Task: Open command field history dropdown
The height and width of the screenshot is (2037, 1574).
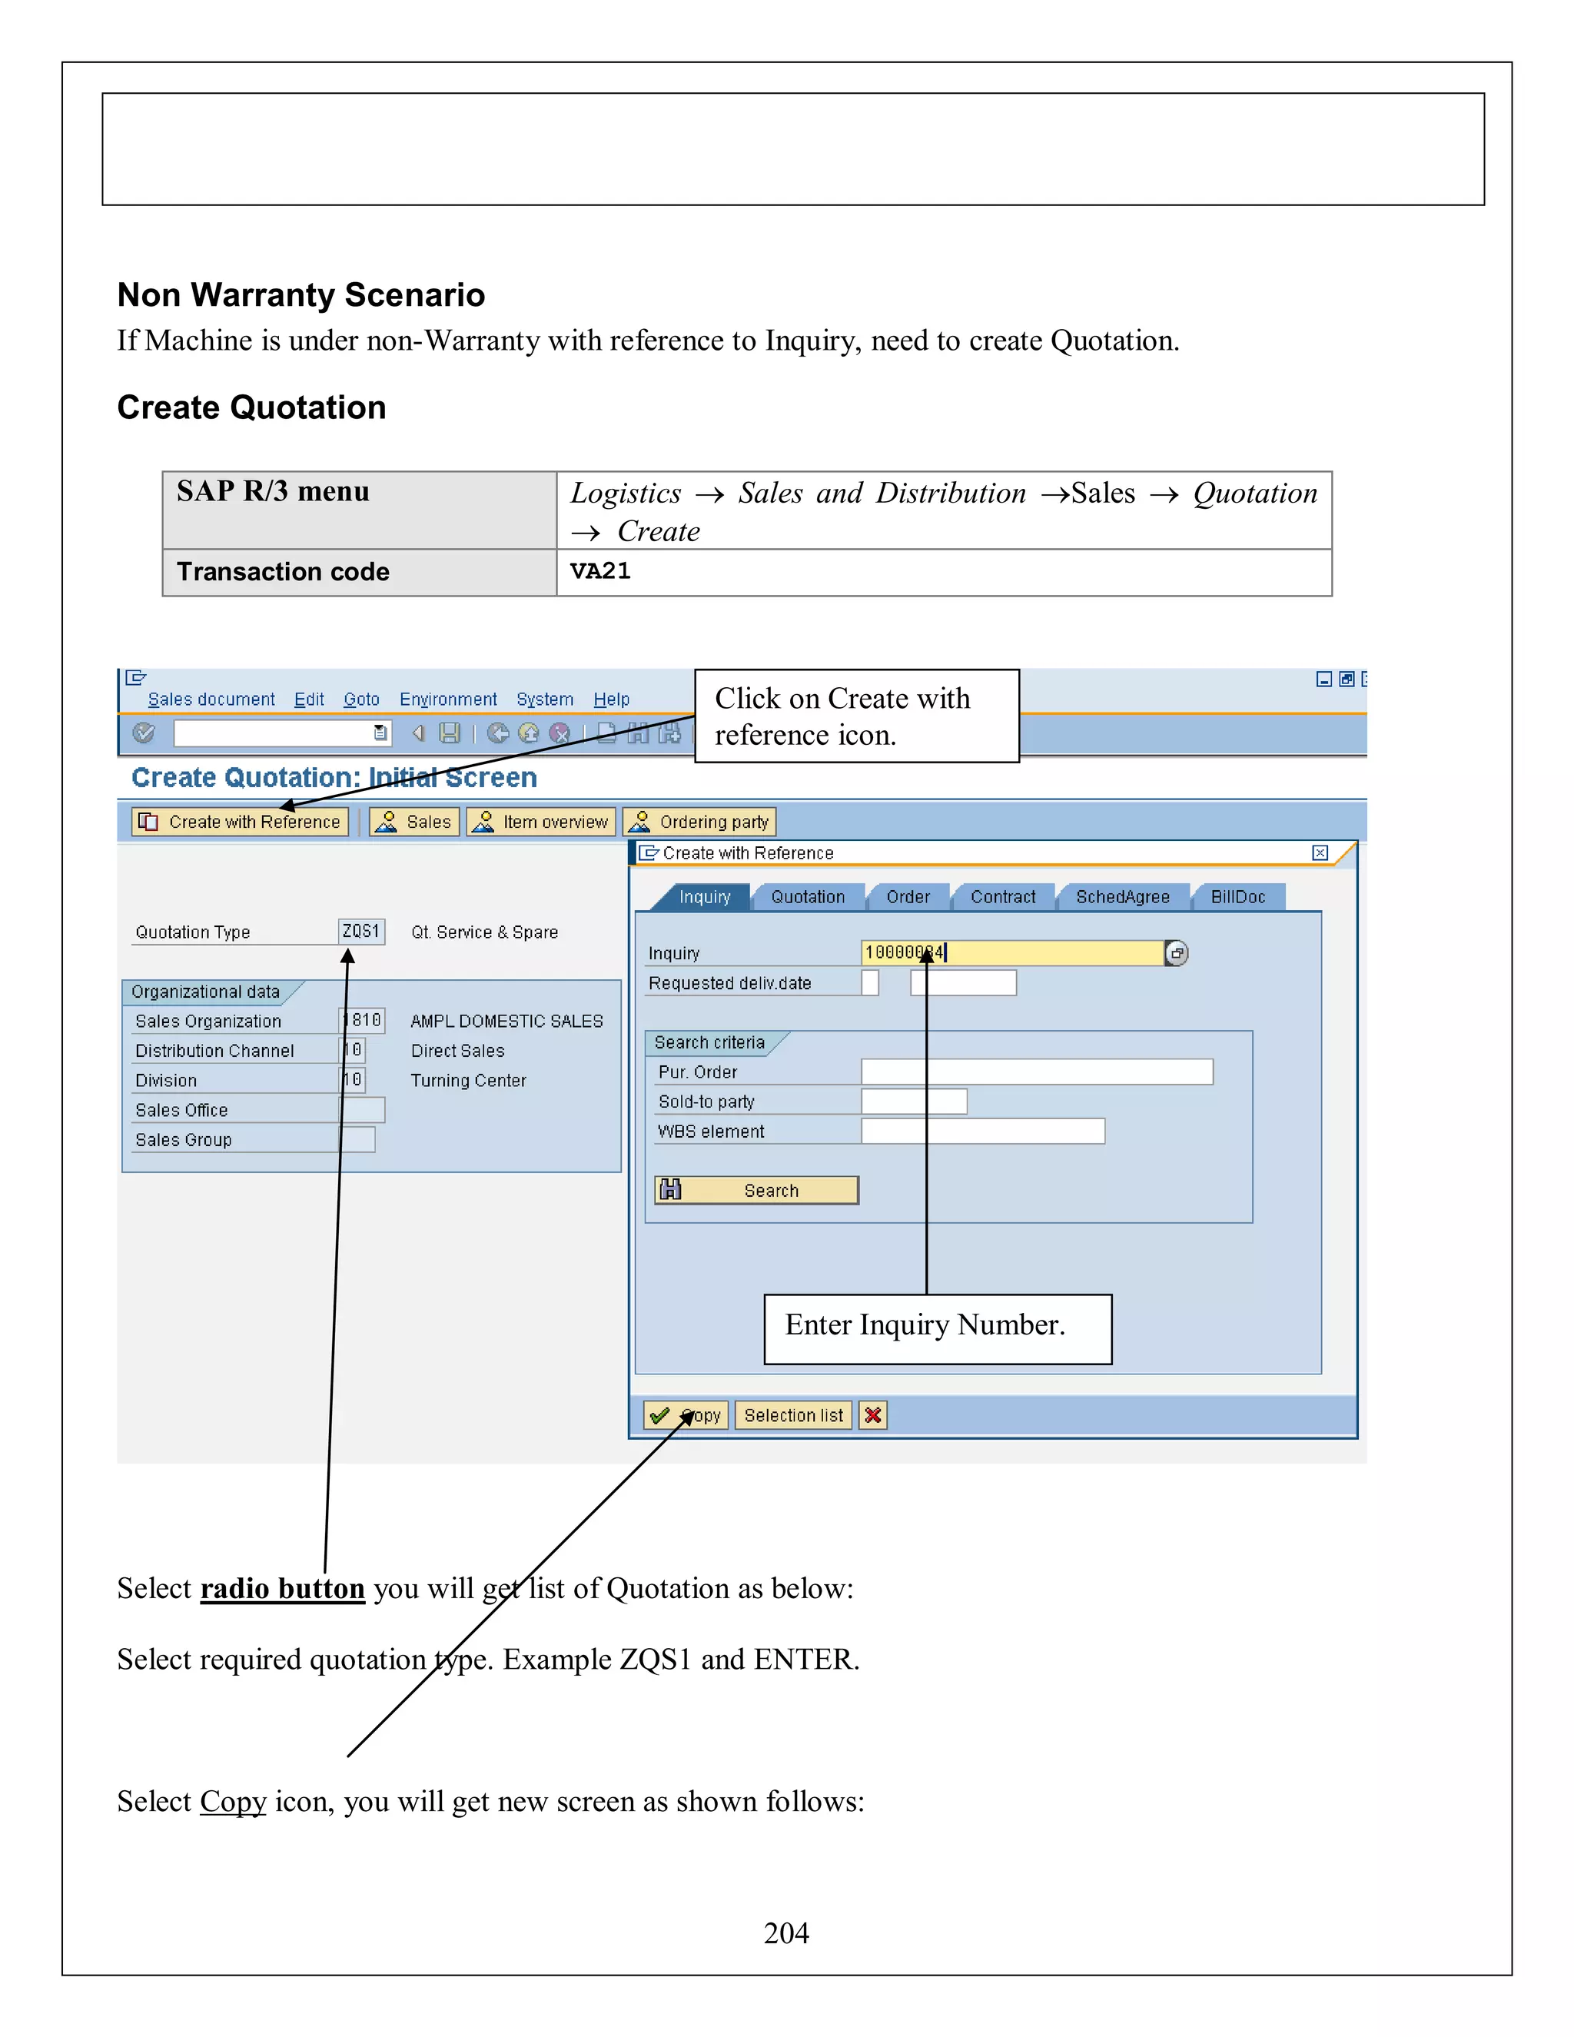Action: pyautogui.click(x=380, y=733)
